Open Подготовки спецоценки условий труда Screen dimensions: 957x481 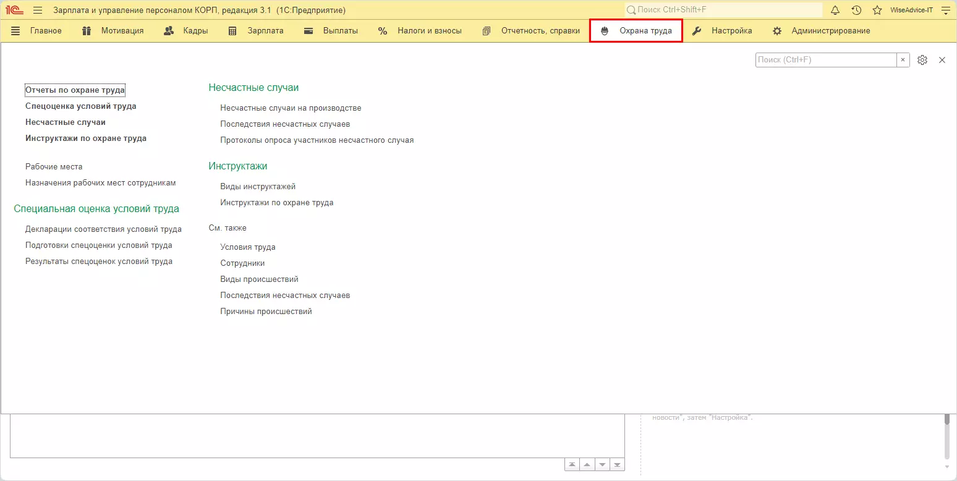click(99, 245)
